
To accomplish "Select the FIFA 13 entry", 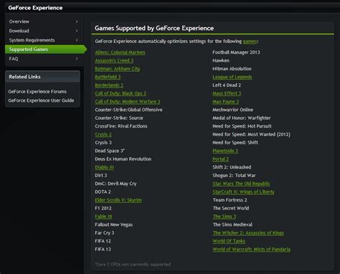I will [103, 250].
